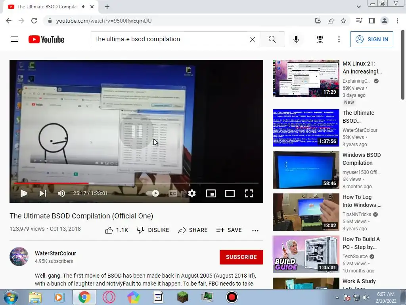Screen dimensions: 406x305
Task: Share this page from the address bar
Action: (331, 21)
